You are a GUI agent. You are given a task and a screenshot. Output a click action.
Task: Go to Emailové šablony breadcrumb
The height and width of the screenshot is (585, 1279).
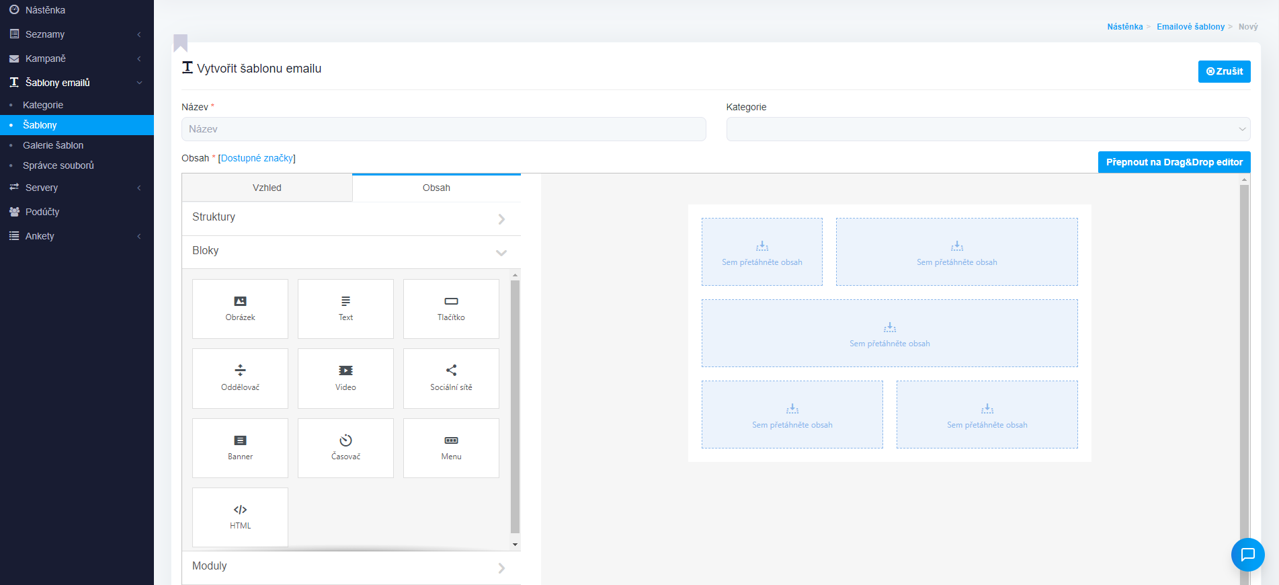[x=1190, y=27]
